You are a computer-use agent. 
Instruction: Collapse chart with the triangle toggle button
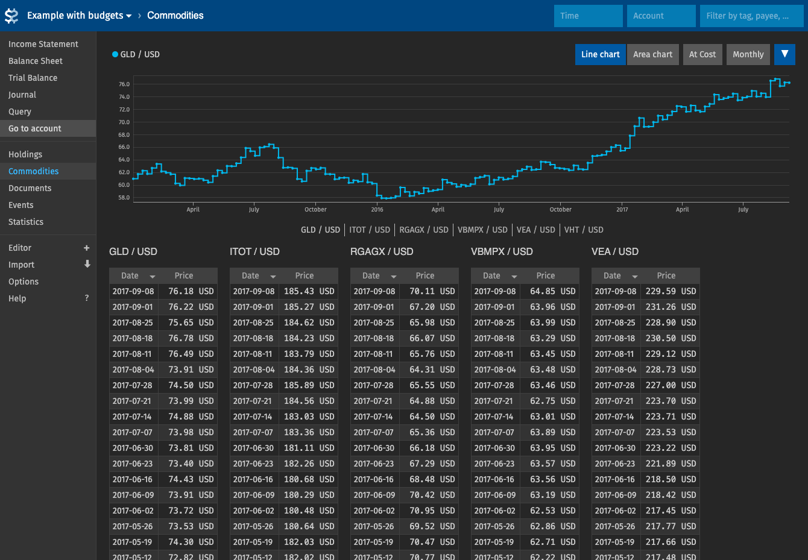pos(784,54)
